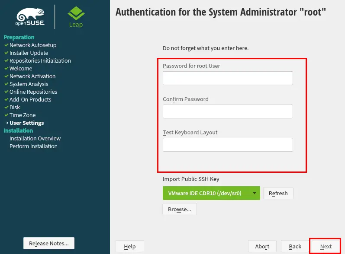
Task: Select Perform Installation step
Action: coord(33,146)
